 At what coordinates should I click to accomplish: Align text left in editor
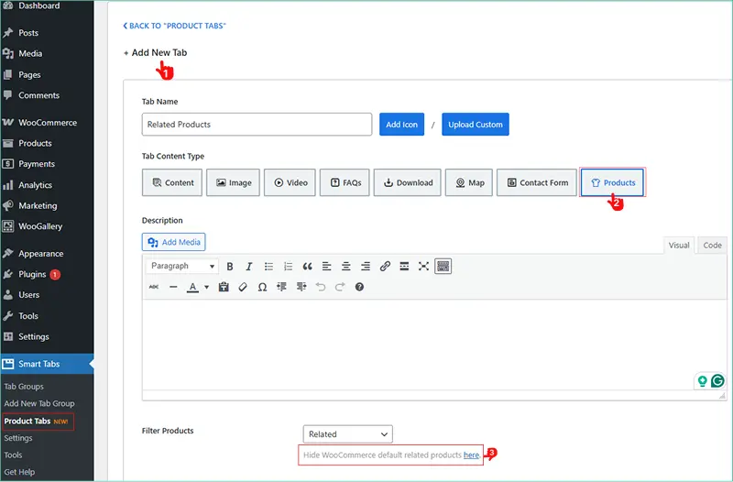[x=327, y=266]
